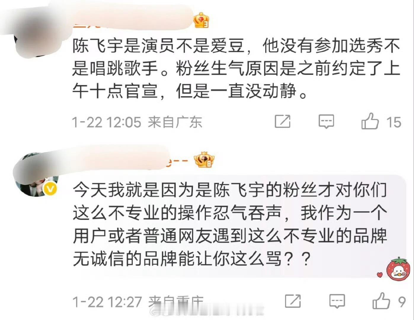Tap the 来自广东 location label
This screenshot has width=414, height=320.
175,122
